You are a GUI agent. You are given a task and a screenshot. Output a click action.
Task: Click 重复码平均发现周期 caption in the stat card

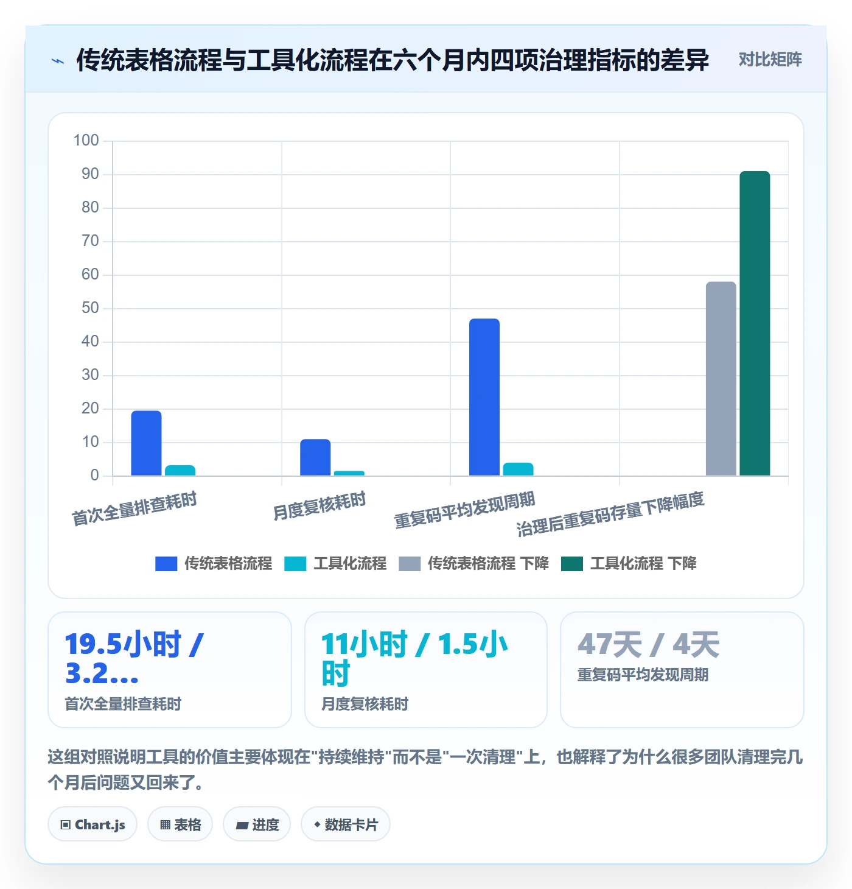pos(643,675)
